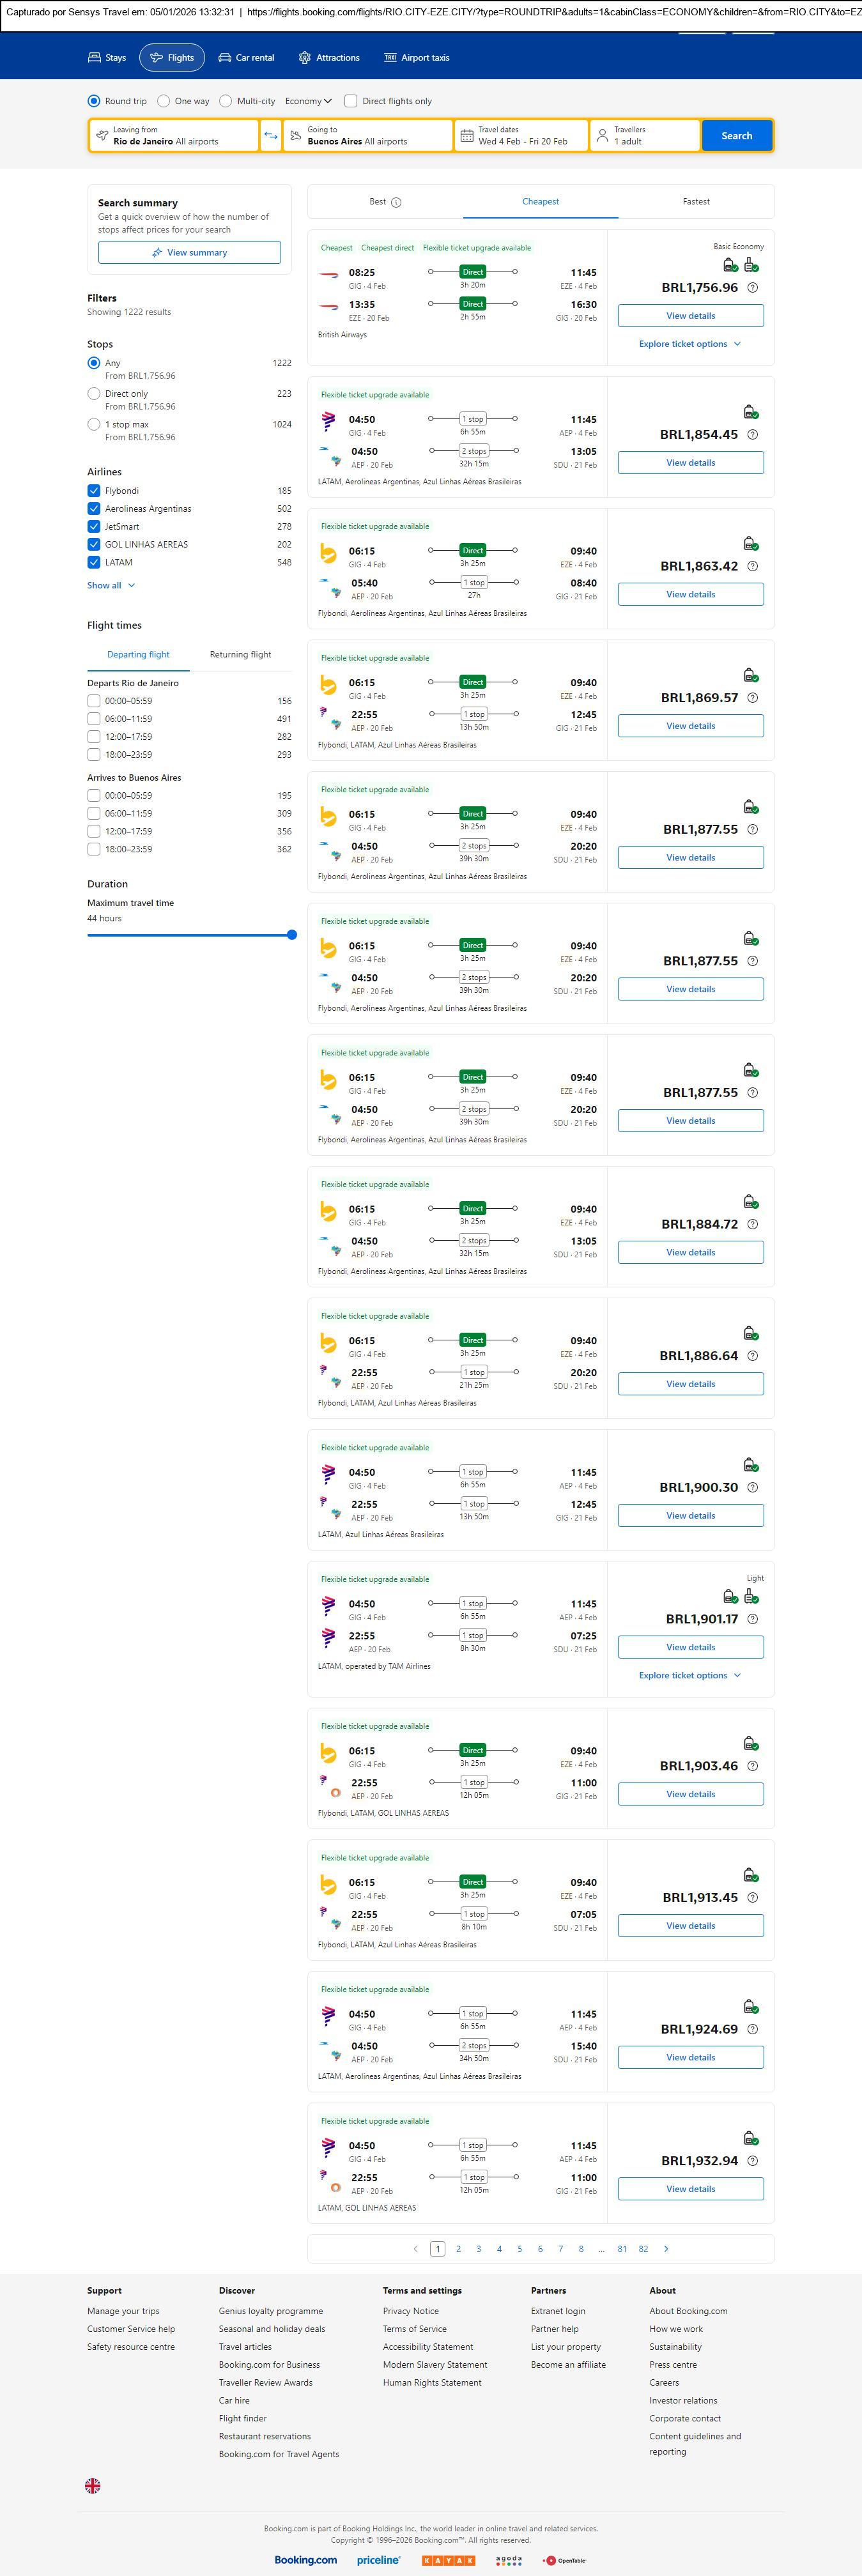Click the blue Search button
Screen dimensions: 862x2576
(x=736, y=136)
